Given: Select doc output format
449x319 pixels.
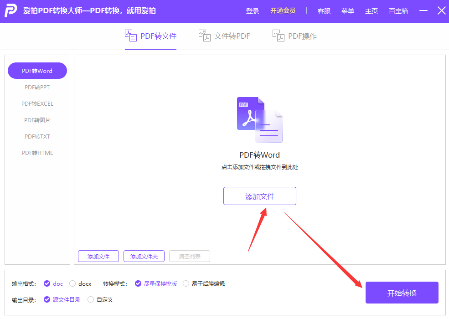Looking at the screenshot, I should tap(53, 283).
